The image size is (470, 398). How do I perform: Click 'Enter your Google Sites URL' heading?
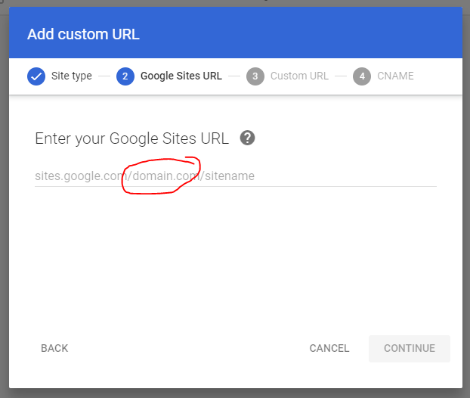pos(132,138)
